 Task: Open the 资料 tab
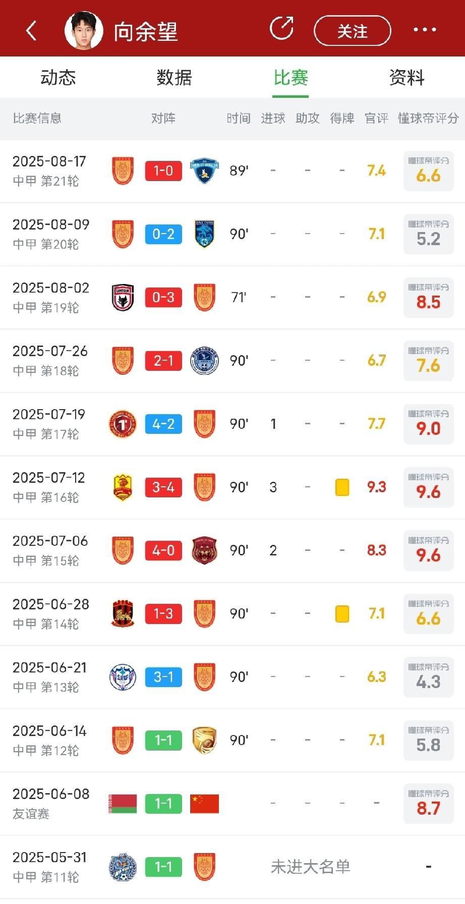tap(406, 78)
